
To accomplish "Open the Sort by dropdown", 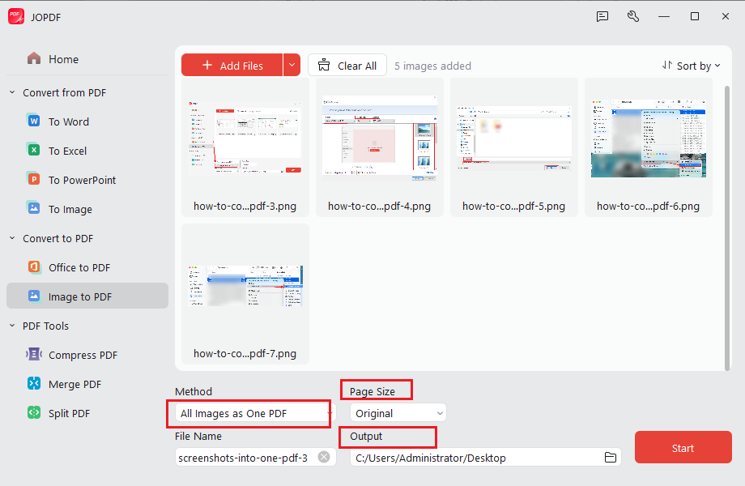I will click(692, 66).
